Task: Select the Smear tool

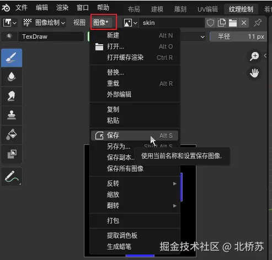Action: coord(12,96)
